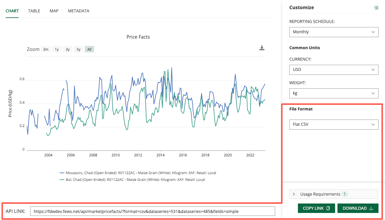Image resolution: width=385 pixels, height=220 pixels.
Task: Switch to the METADATA tab
Action: point(79,11)
